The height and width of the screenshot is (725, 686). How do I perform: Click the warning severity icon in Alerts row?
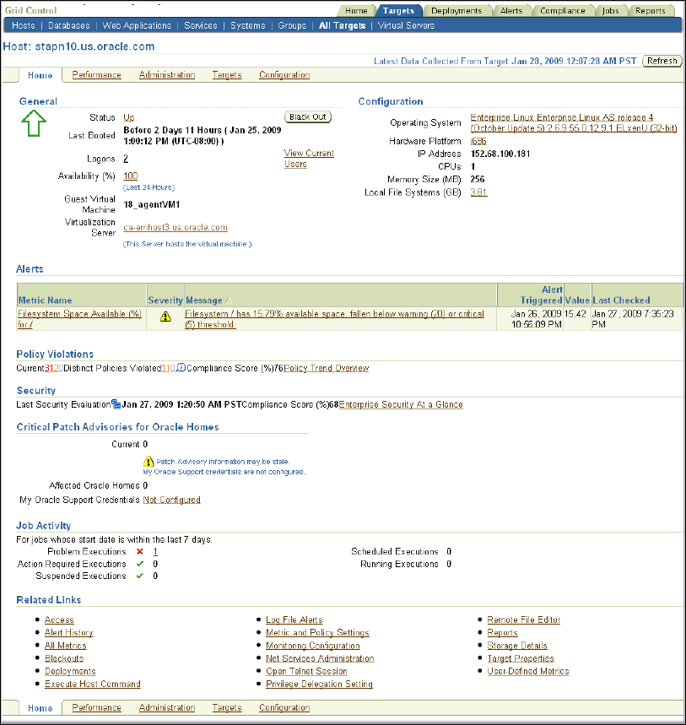(x=165, y=317)
